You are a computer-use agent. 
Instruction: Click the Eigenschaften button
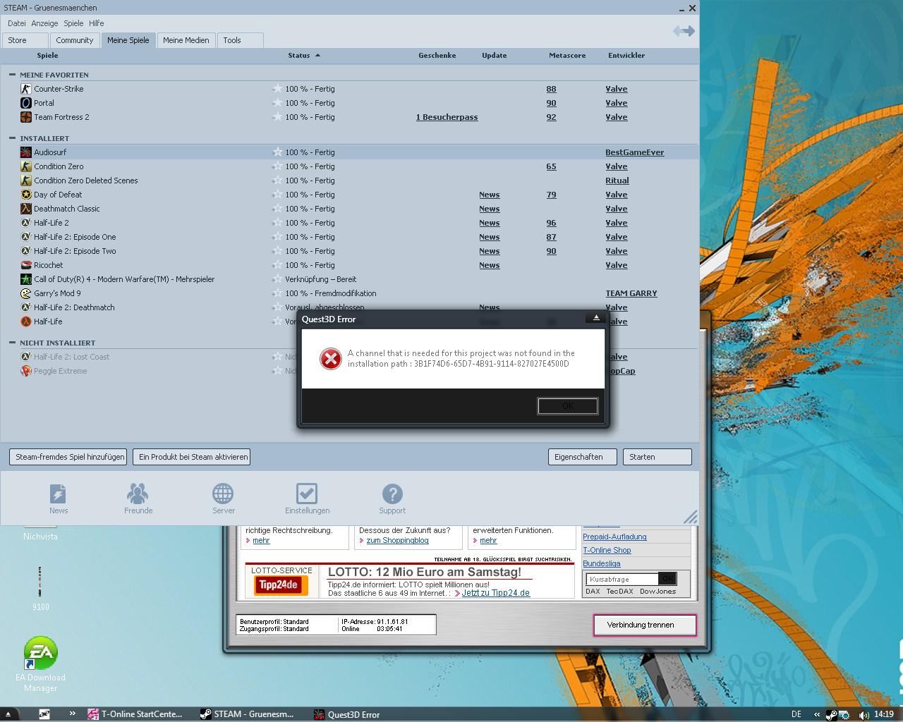(x=583, y=457)
